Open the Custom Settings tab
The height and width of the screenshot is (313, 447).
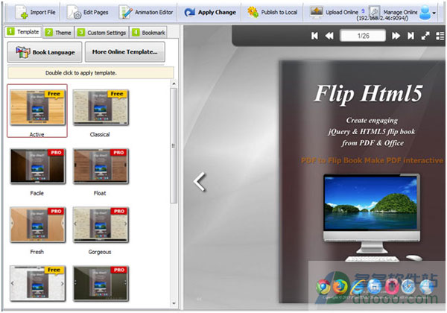point(102,33)
